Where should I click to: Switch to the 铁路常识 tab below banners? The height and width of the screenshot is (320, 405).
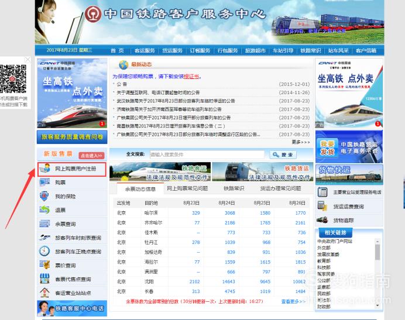(x=234, y=188)
